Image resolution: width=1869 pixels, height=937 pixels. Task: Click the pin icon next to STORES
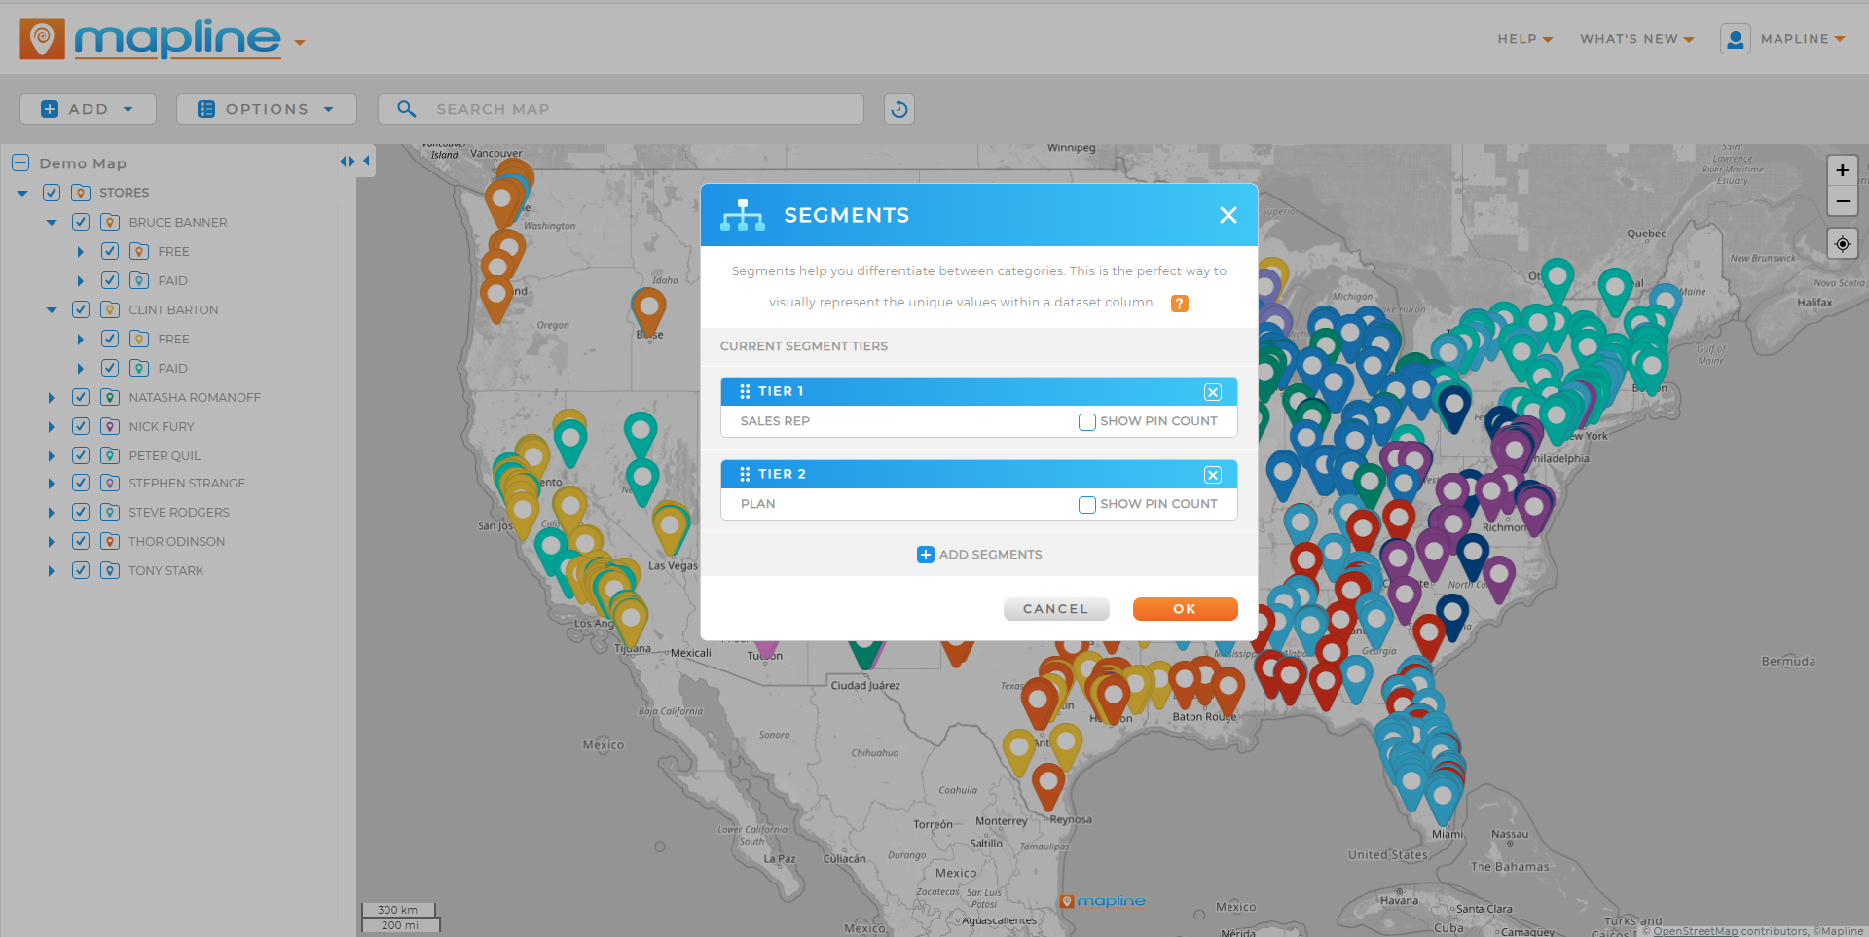(x=81, y=193)
